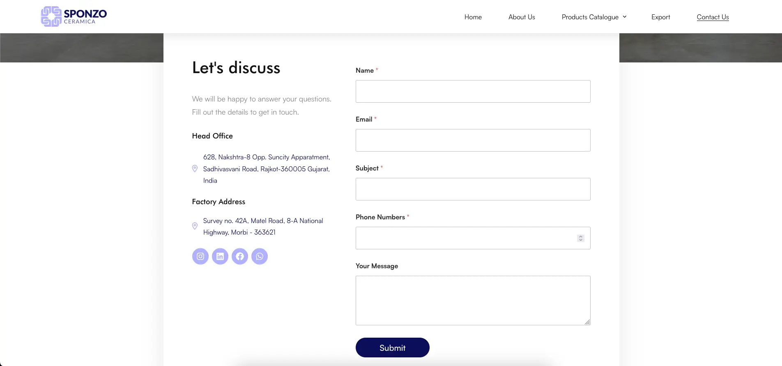Open the Facebook social icon

pyautogui.click(x=240, y=256)
